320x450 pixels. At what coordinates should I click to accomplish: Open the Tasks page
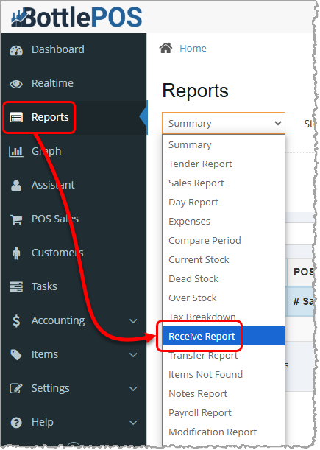[x=44, y=286]
